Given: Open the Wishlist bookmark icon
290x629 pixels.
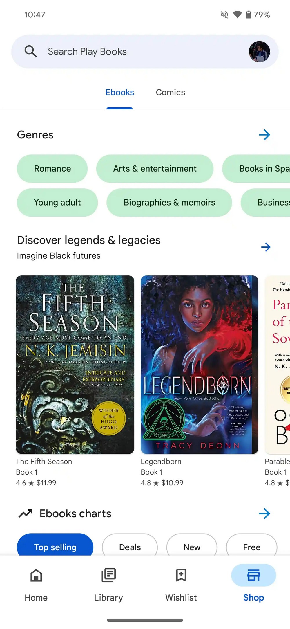Looking at the screenshot, I should coord(181,575).
